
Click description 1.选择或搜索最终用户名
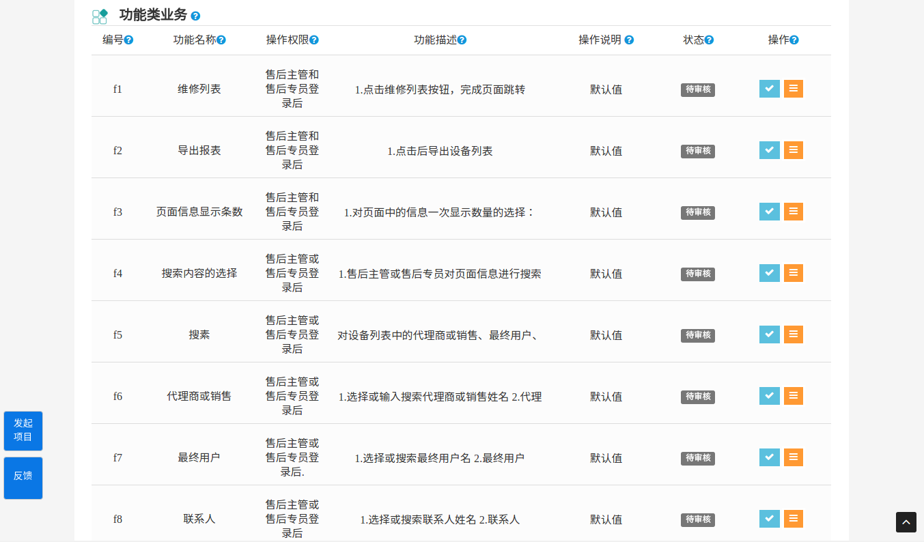coord(440,458)
